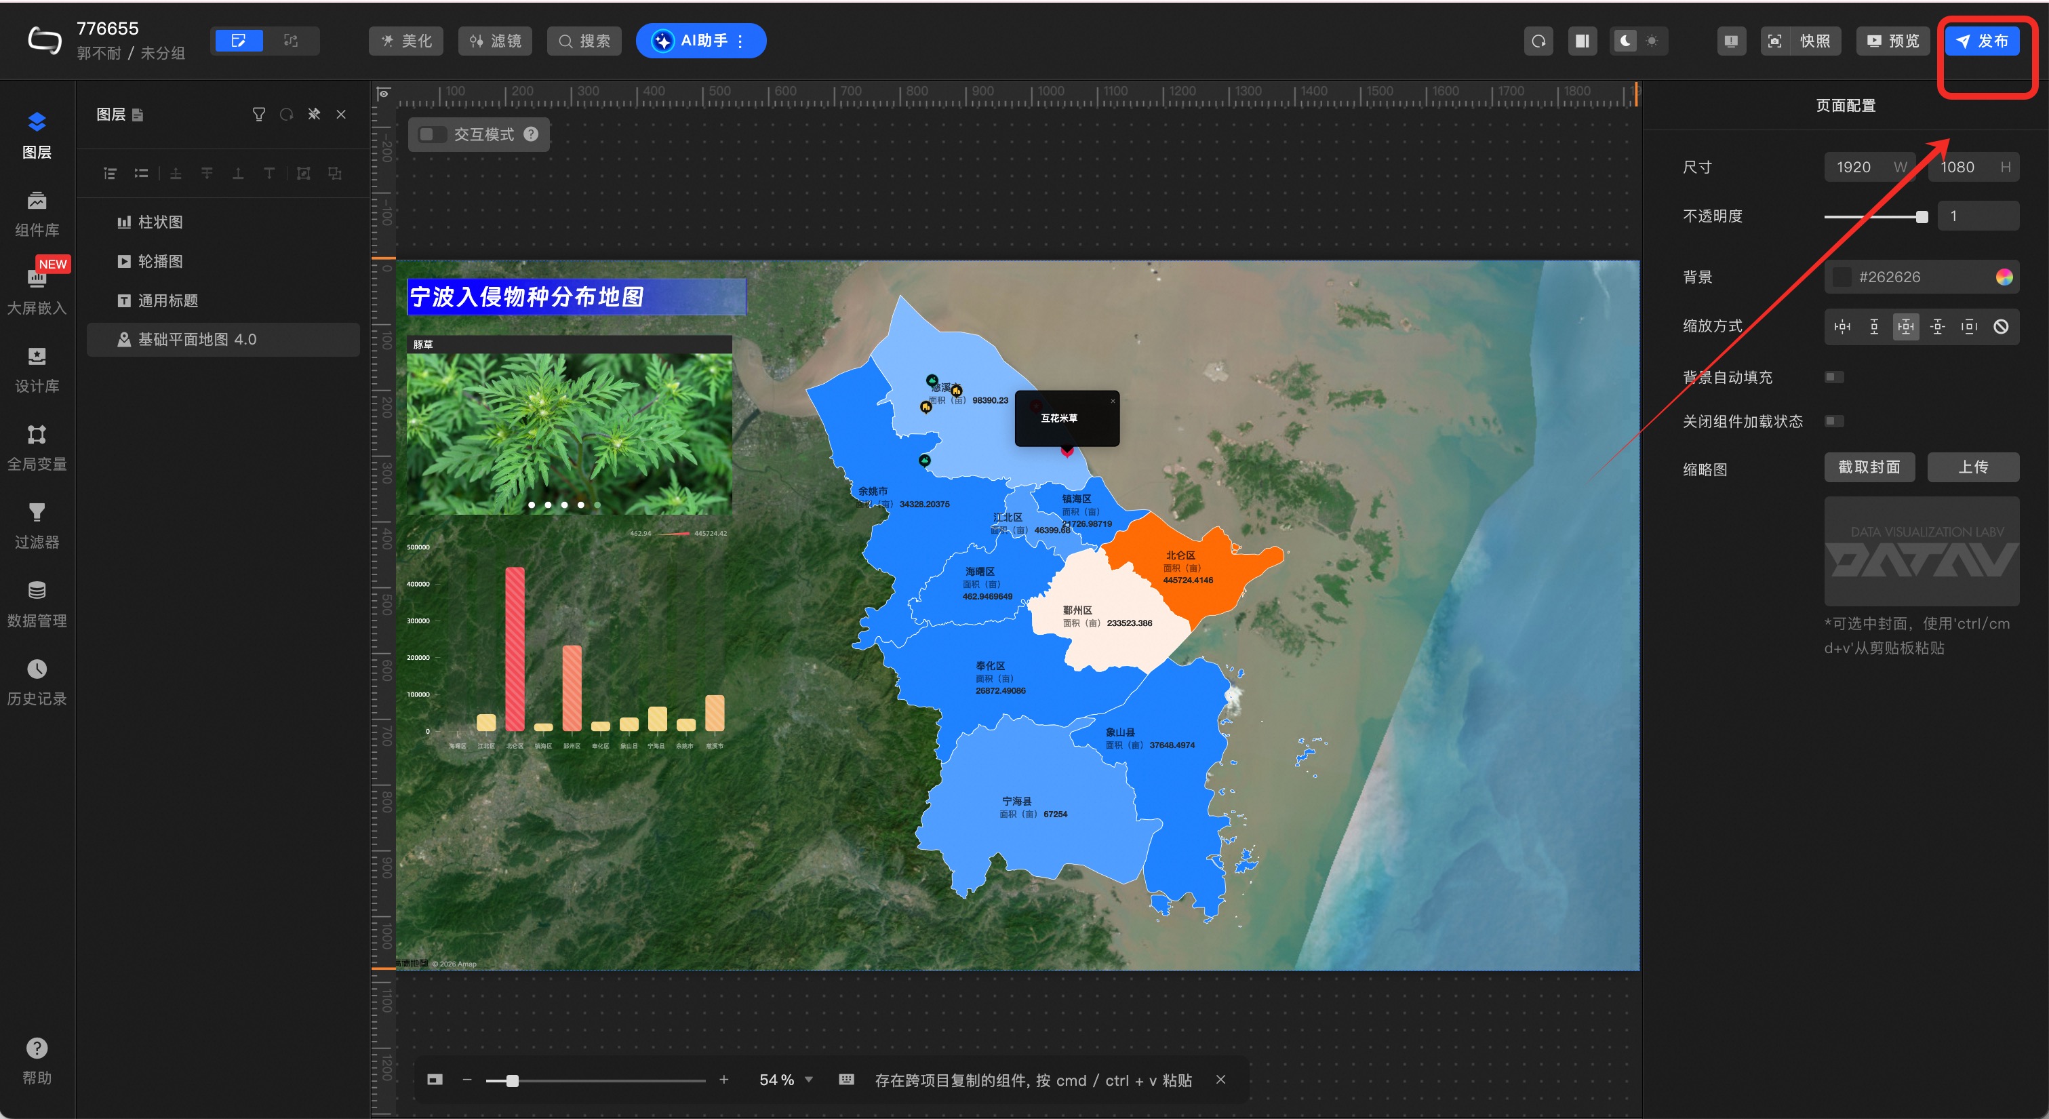Toggle the 交互模式 switch

433,134
